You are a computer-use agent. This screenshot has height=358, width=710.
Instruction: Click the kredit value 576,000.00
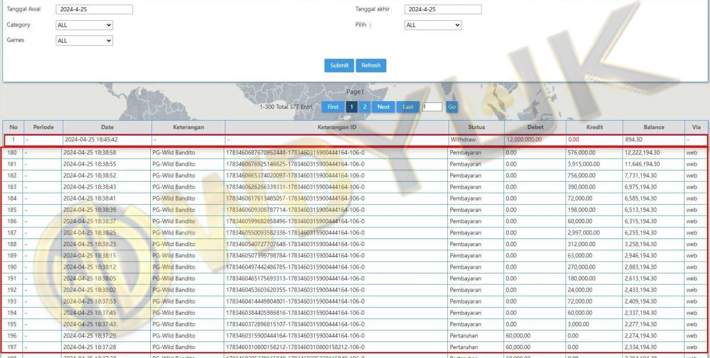(581, 153)
